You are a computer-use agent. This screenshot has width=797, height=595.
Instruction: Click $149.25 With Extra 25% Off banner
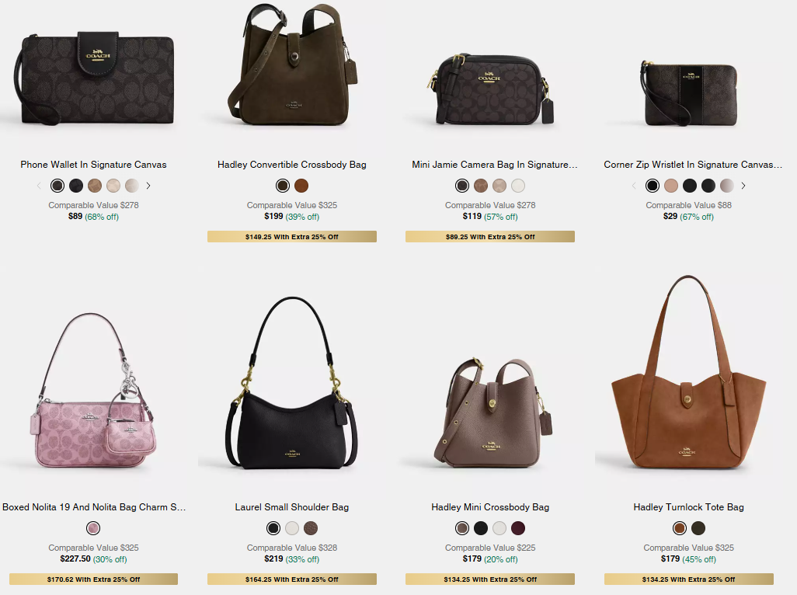point(292,237)
